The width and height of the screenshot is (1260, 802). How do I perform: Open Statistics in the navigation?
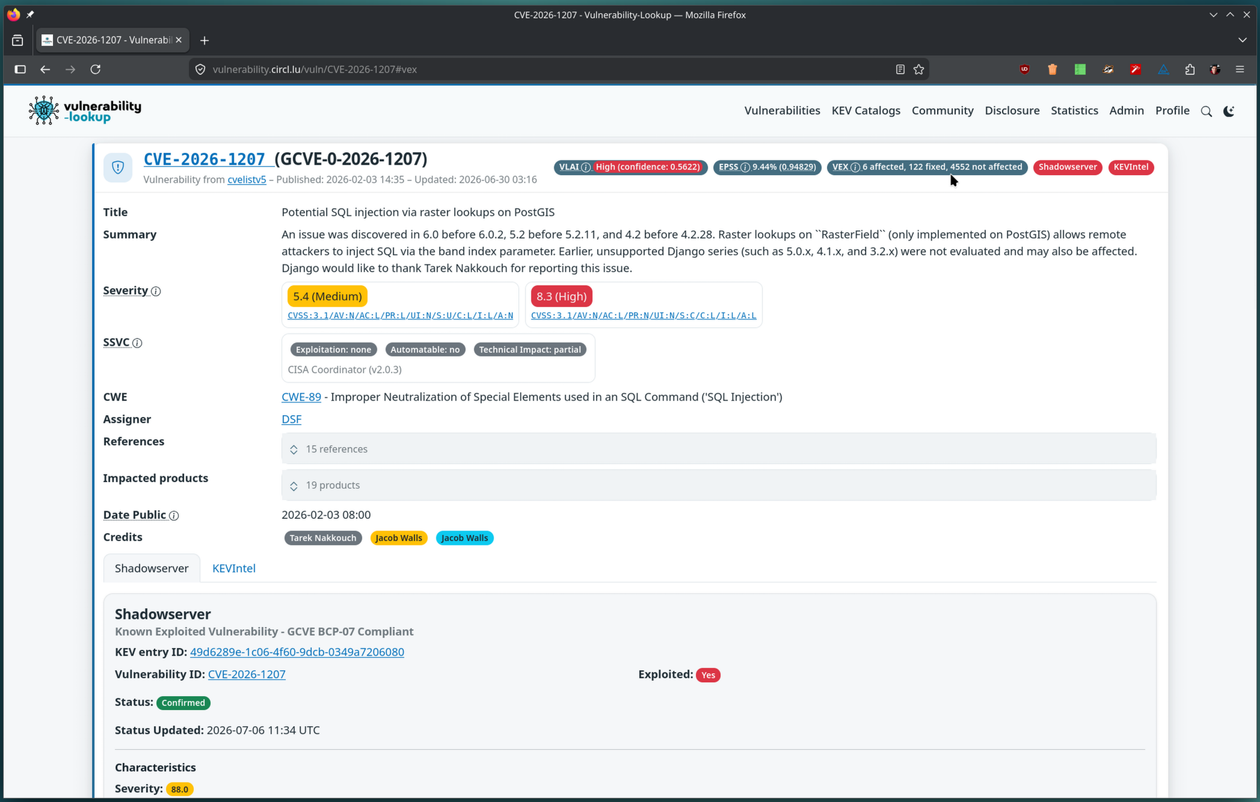click(1074, 111)
